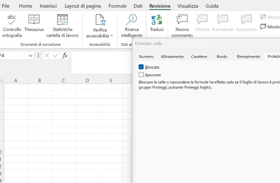Uncheck the Bloccata checkbox
This screenshot has height=183, width=280.
point(141,67)
